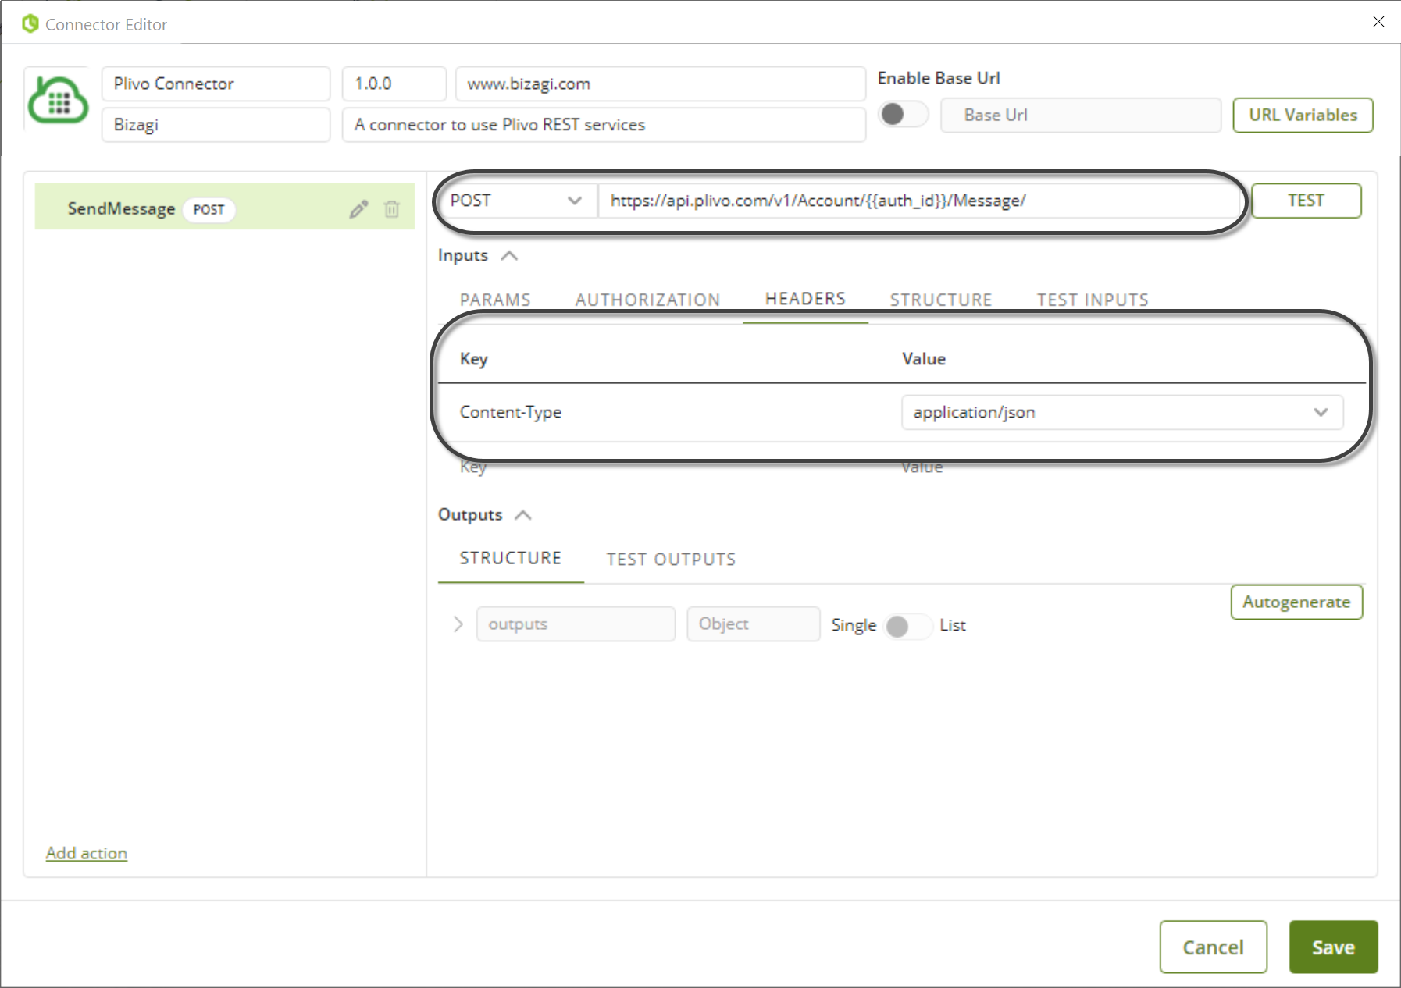Viewport: 1401px width, 988px height.
Task: Open the inputs STRUCTURE tab
Action: (941, 300)
